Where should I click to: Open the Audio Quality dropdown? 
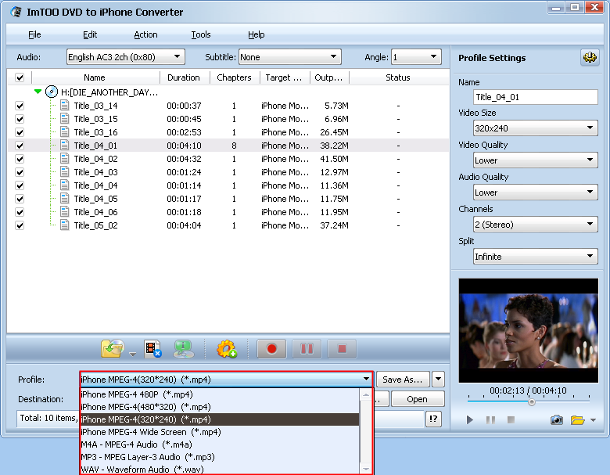point(535,192)
